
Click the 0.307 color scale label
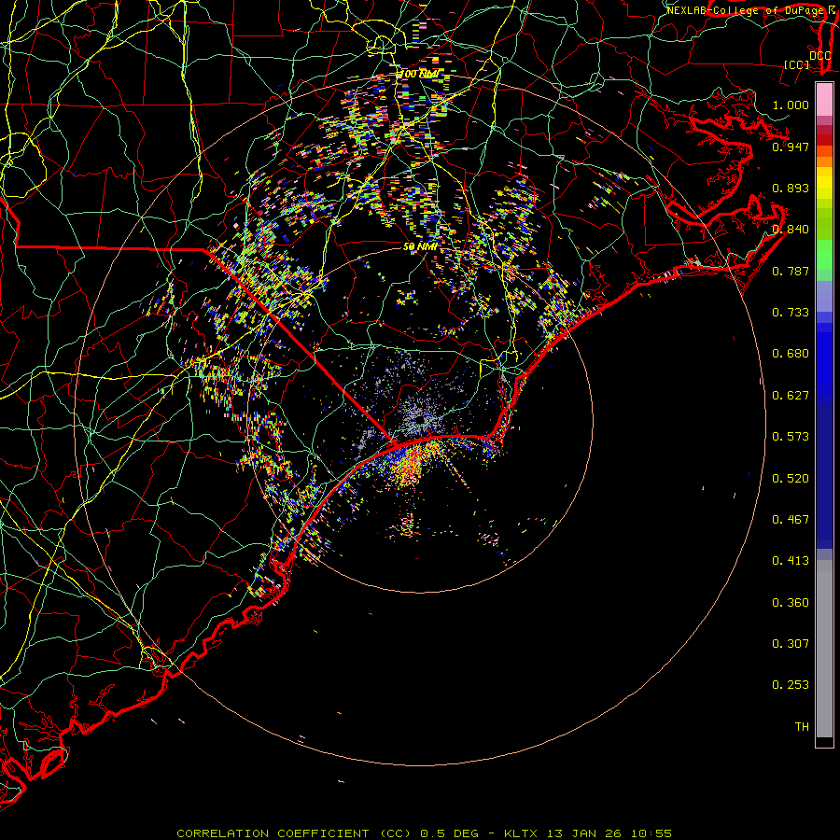[x=791, y=644]
